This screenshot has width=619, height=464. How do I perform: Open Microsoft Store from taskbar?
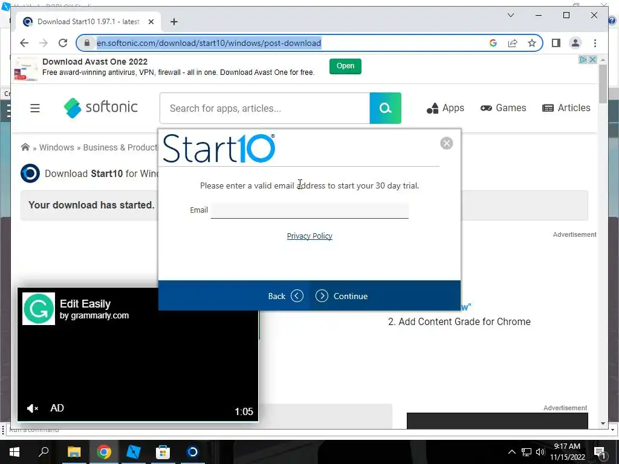[x=163, y=452]
